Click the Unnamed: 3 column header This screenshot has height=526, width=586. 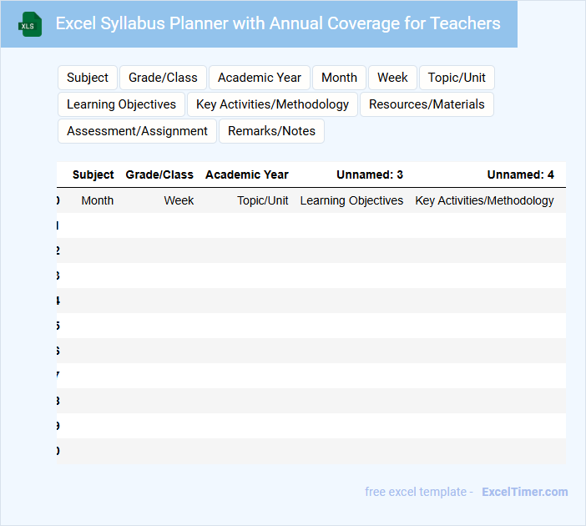click(x=370, y=174)
